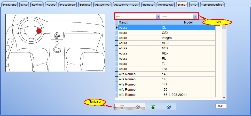This screenshot has width=251, height=116.
Task: Click the gear shift in car diagram
Action: point(57,47)
